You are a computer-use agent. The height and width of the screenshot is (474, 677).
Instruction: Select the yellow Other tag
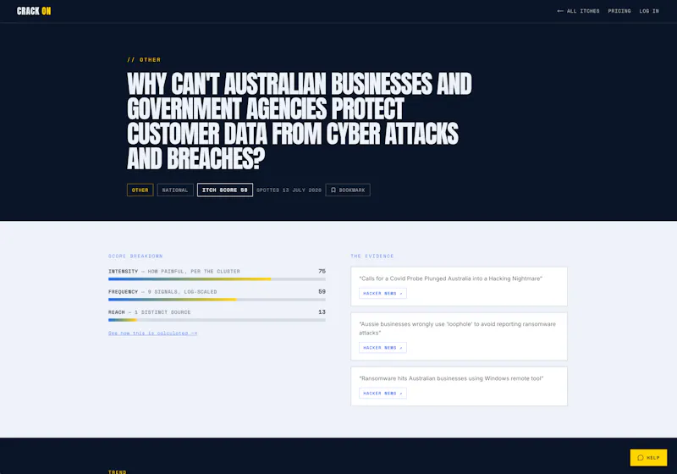click(x=140, y=190)
